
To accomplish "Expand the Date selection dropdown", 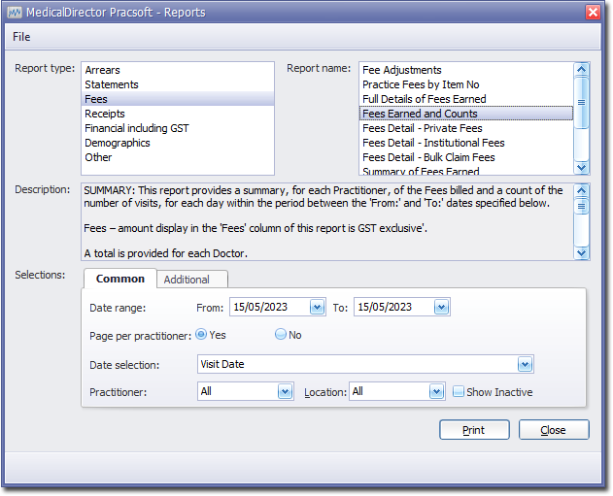I will point(525,365).
